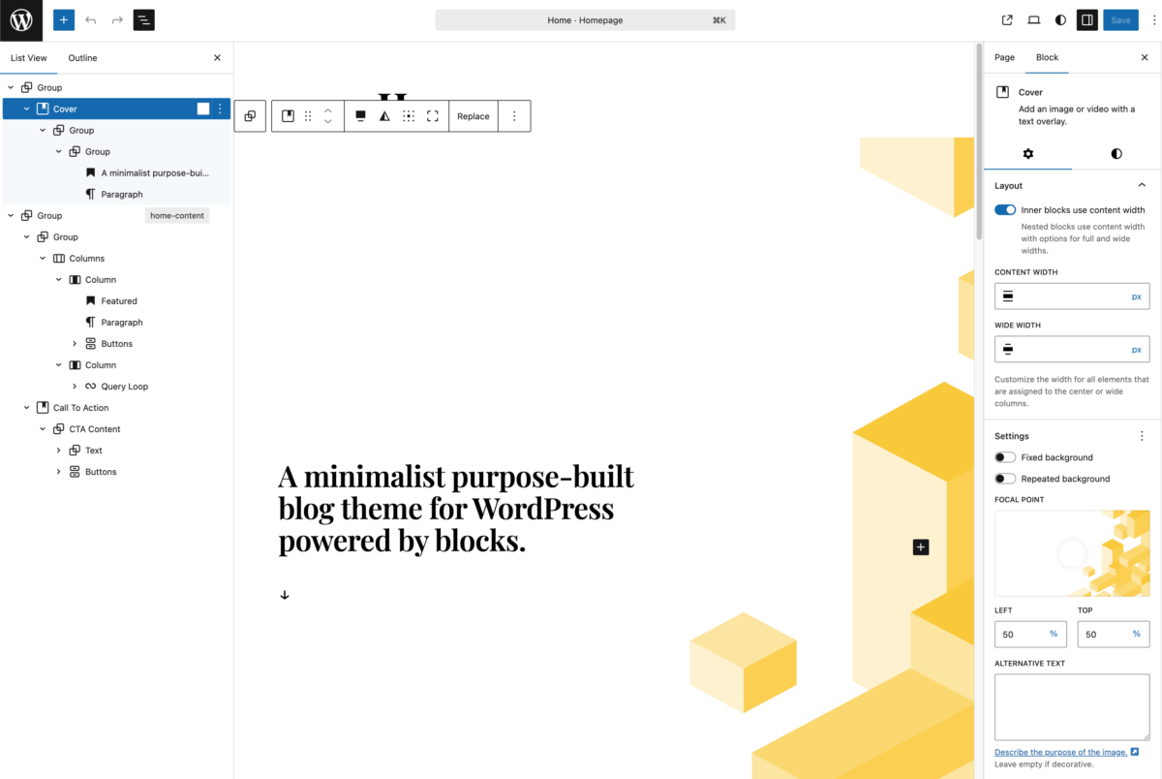
Task: Redo the last change
Action: click(x=117, y=19)
